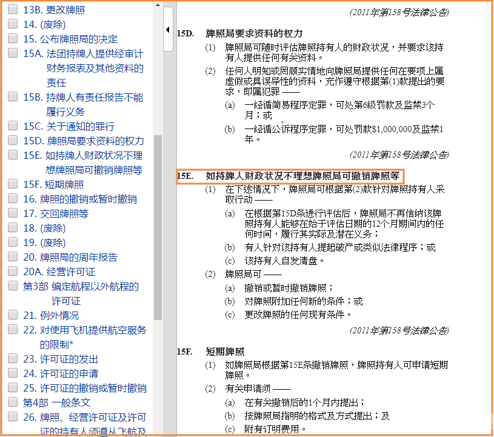
Task: Open the 18. (废除) entry
Action: click(44, 228)
